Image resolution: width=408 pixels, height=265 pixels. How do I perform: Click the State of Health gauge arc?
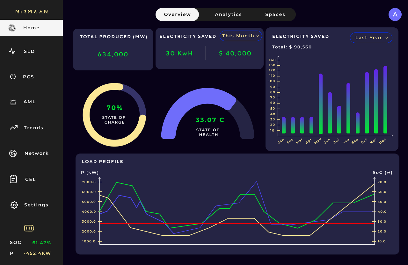click(208, 113)
